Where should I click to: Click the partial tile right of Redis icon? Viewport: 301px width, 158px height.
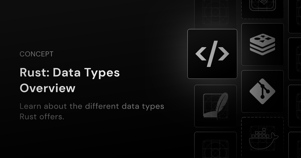click(x=295, y=59)
